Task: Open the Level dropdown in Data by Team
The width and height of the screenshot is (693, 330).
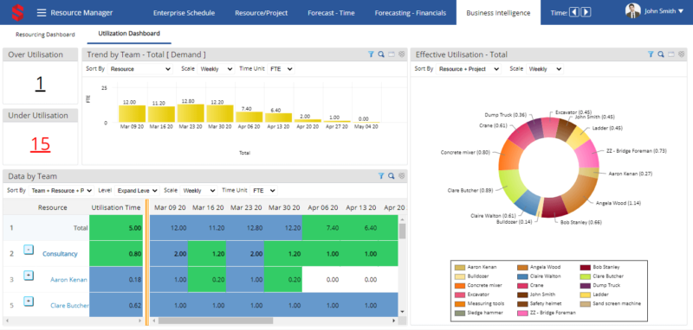Action: 137,191
